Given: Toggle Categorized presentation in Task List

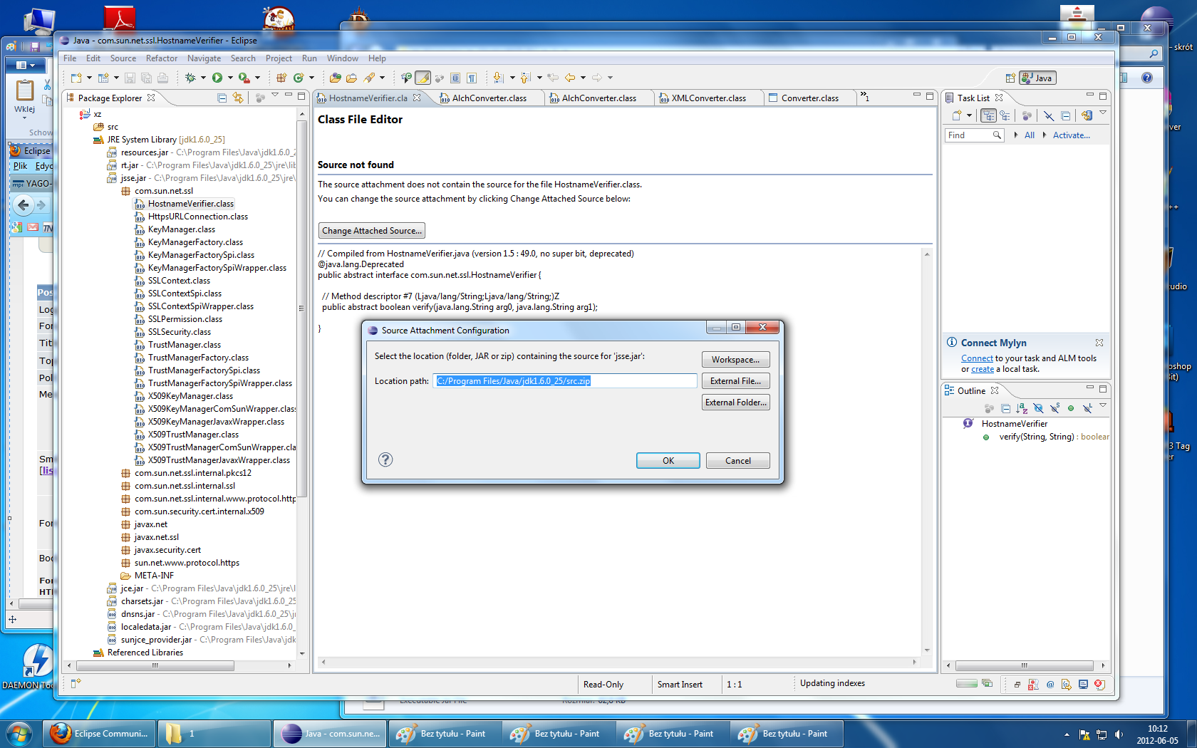Looking at the screenshot, I should pyautogui.click(x=988, y=115).
